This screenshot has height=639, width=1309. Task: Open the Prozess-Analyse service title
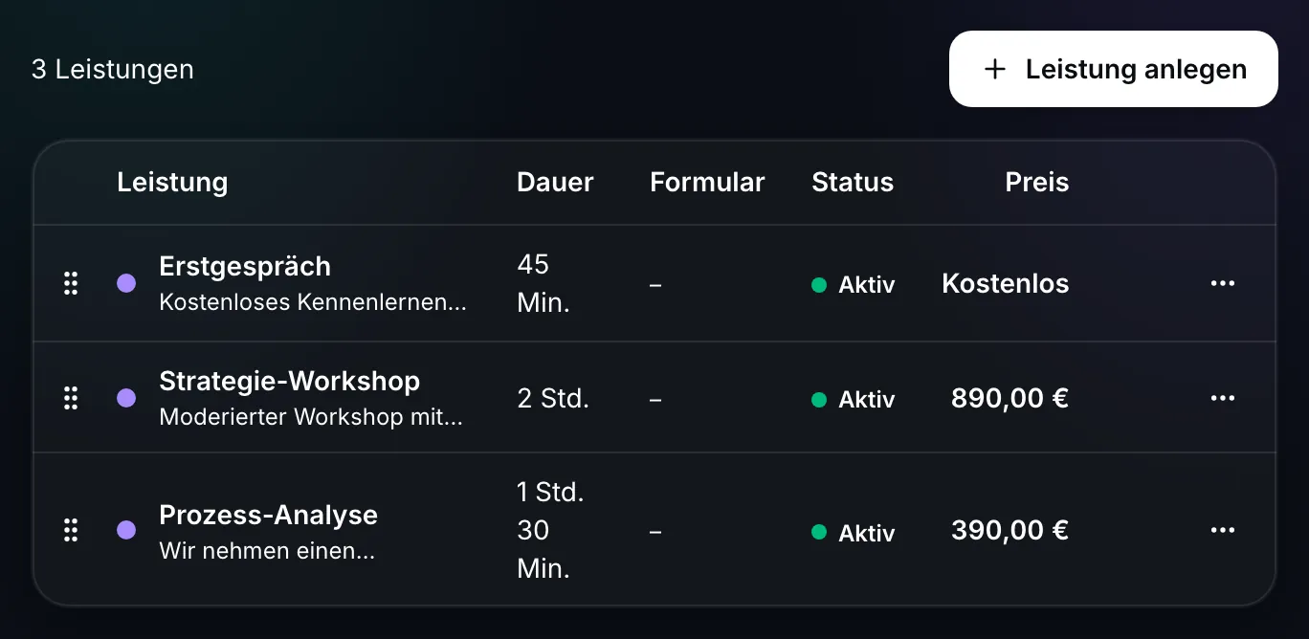pyautogui.click(x=269, y=515)
